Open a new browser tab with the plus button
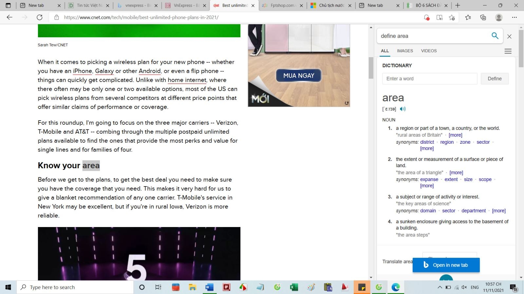Screen dimensions: 524x294 [x=458, y=5]
